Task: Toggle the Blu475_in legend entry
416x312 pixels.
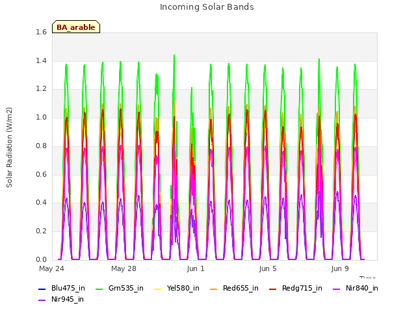Action: [x=62, y=289]
